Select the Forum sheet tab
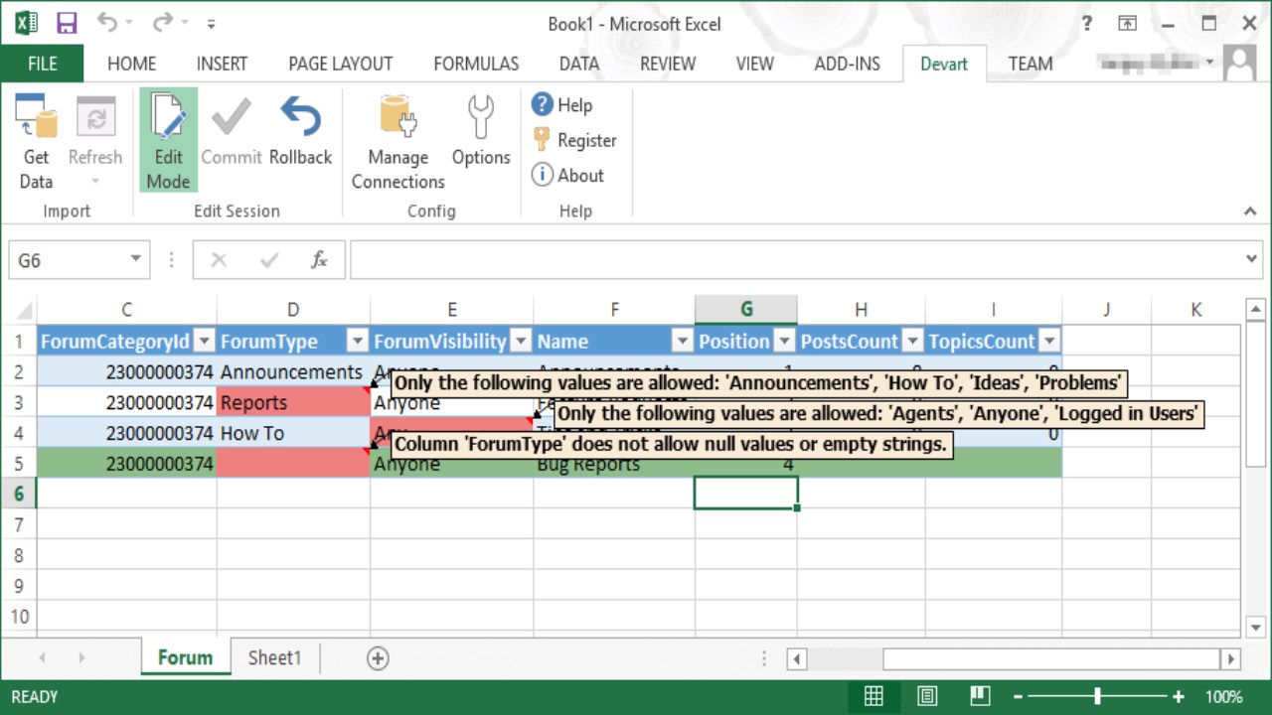1272x715 pixels. coord(185,657)
